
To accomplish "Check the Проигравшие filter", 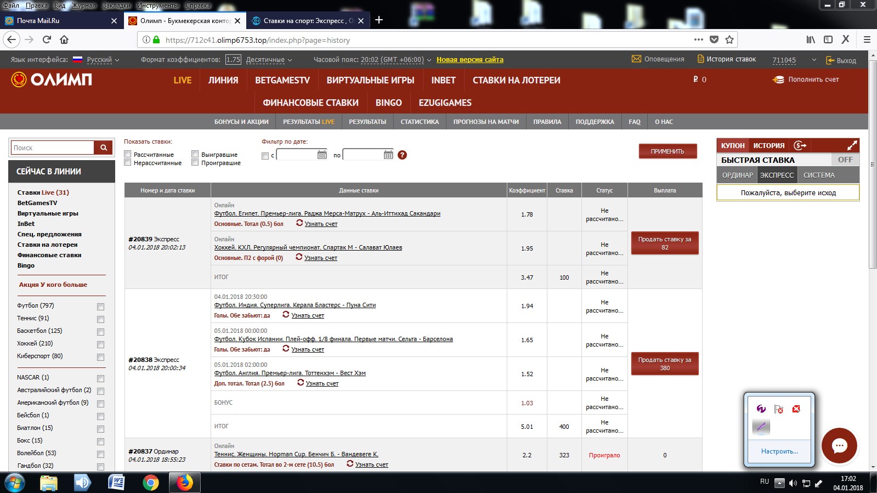I will (195, 162).
